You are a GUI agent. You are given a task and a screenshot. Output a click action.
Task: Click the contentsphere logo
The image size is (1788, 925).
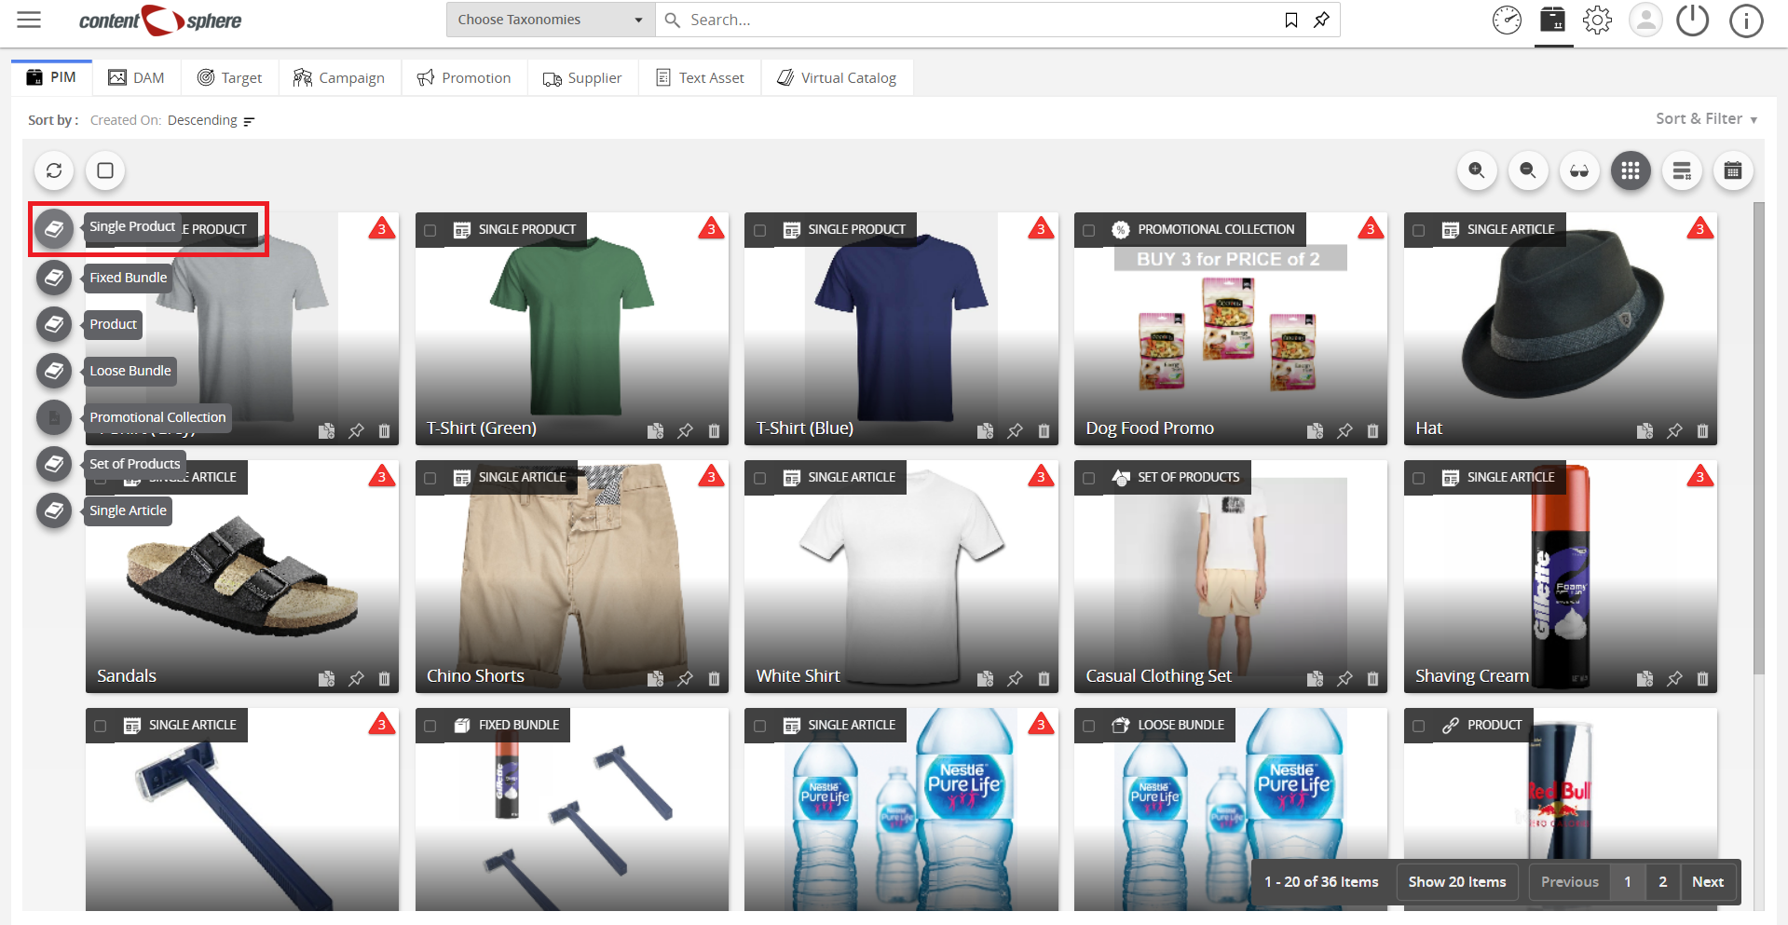[159, 20]
